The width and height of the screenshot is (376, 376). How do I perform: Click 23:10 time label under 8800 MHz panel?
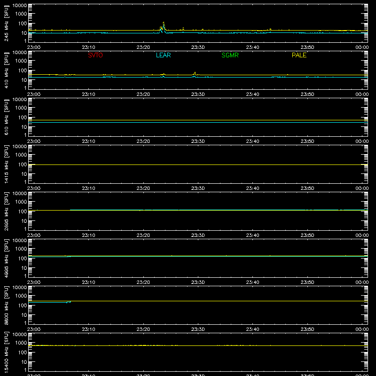88,329
